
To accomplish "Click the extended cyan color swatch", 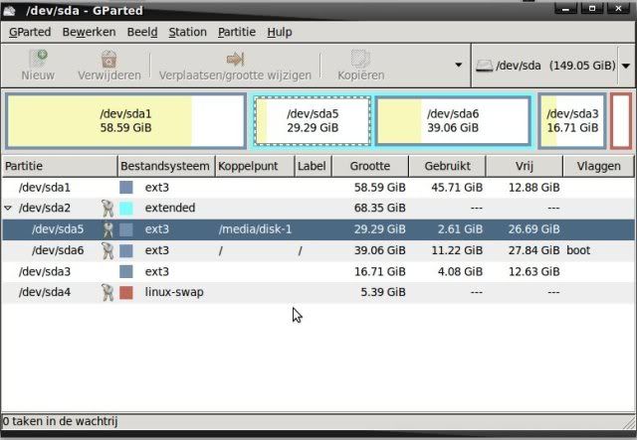I will point(126,209).
